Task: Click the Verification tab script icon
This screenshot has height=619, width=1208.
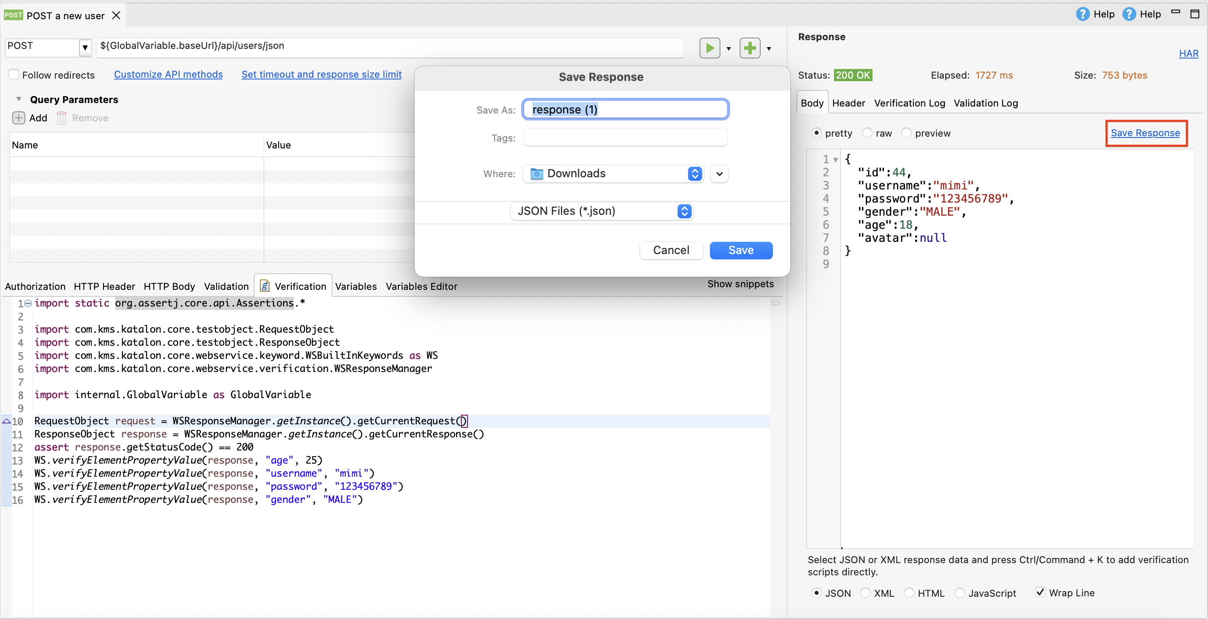Action: (x=264, y=286)
